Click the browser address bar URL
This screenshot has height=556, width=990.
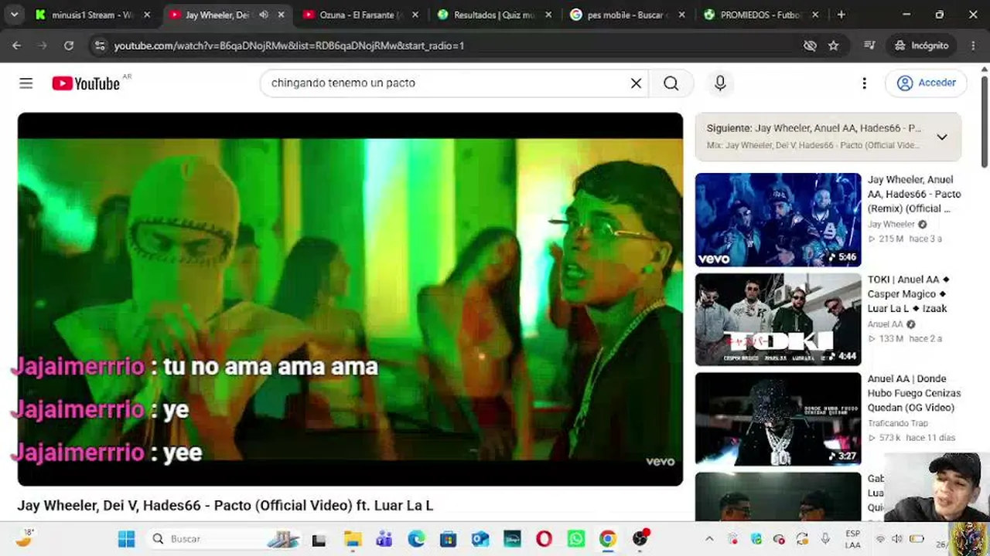288,46
